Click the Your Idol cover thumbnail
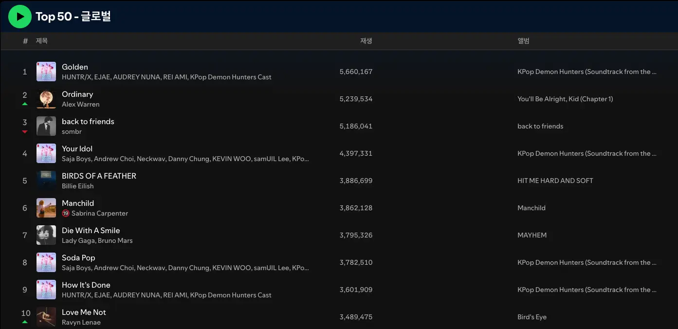 46,153
